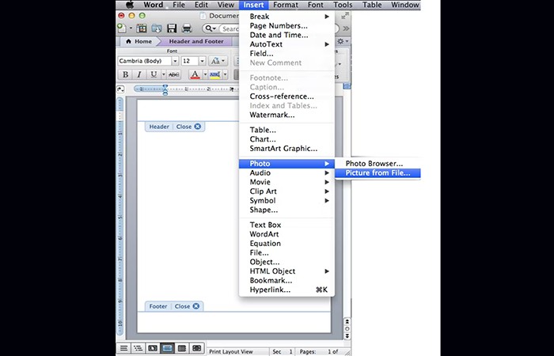This screenshot has width=554, height=356.
Task: Select the Print Layout view button
Action: click(x=167, y=349)
